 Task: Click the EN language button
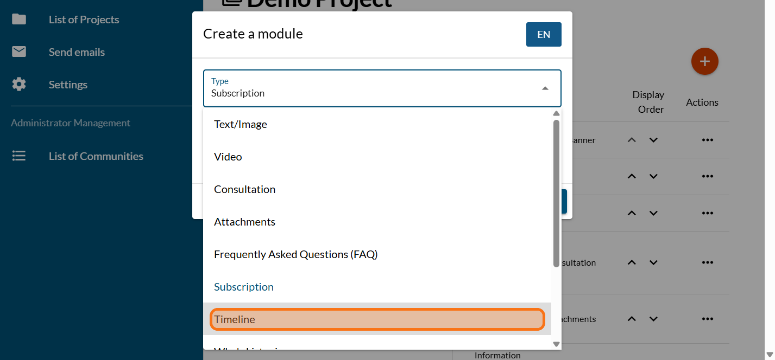coord(543,35)
